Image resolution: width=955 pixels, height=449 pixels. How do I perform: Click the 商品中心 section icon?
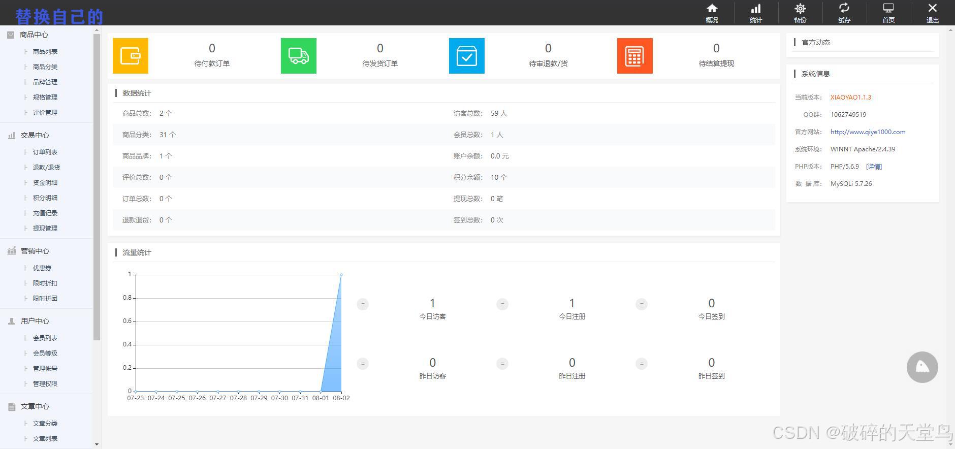(x=11, y=35)
